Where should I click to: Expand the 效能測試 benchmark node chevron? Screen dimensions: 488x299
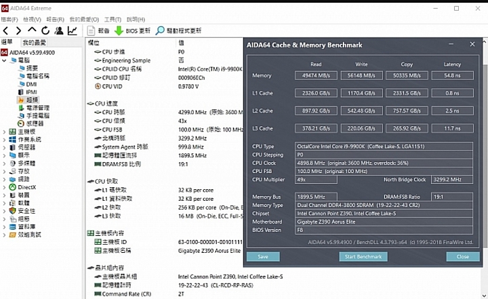[x=4, y=235]
